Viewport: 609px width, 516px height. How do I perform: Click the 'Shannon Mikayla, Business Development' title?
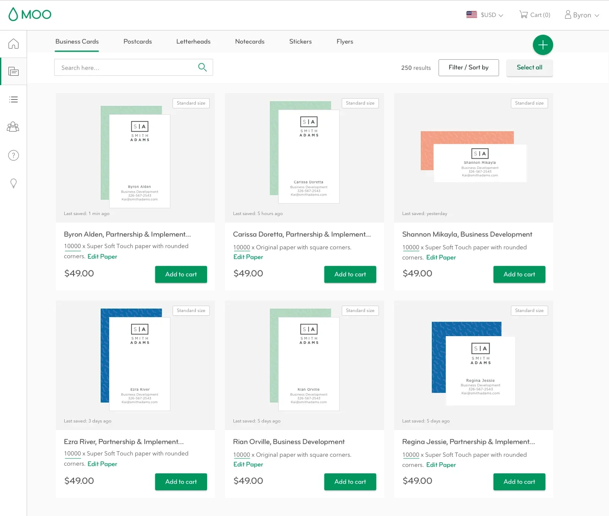(x=467, y=235)
